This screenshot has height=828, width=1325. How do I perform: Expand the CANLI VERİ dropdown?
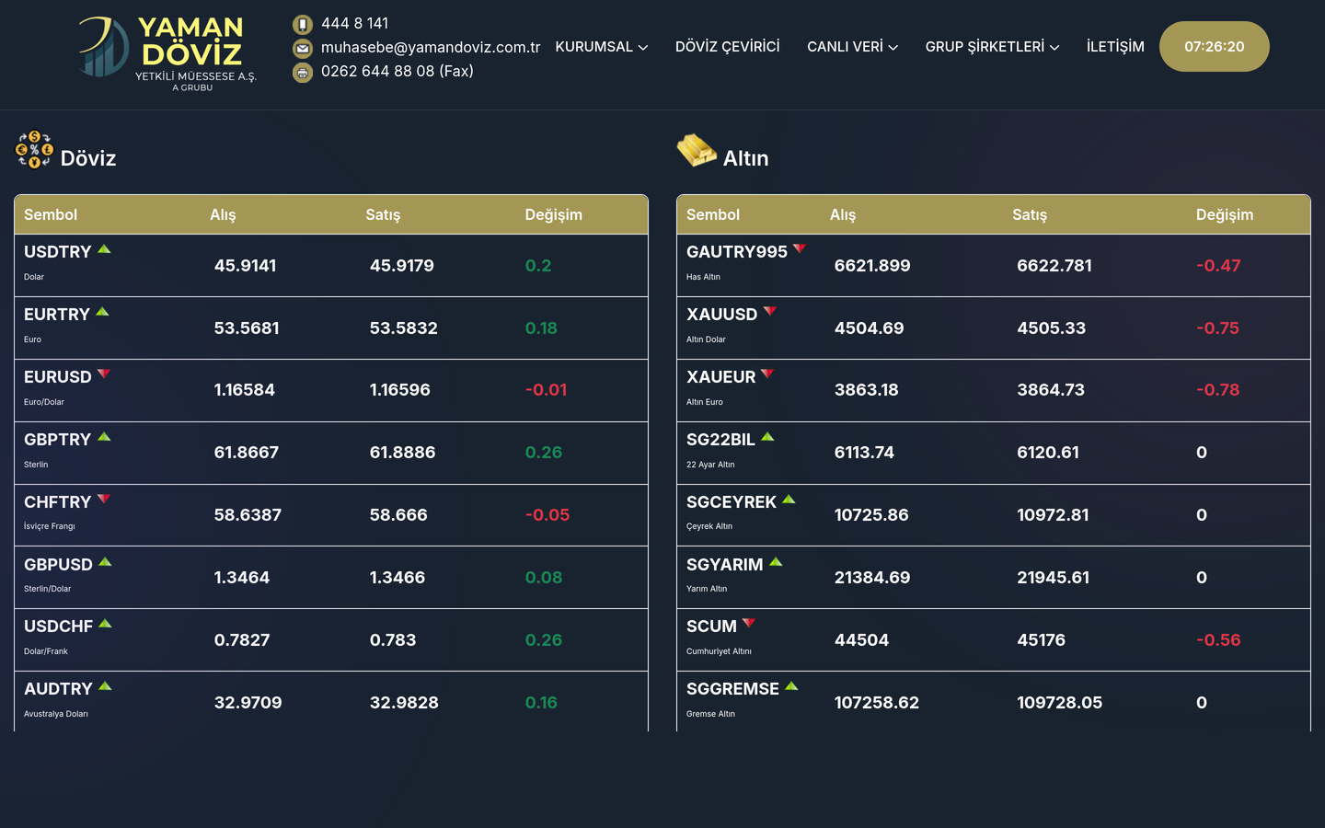(852, 47)
